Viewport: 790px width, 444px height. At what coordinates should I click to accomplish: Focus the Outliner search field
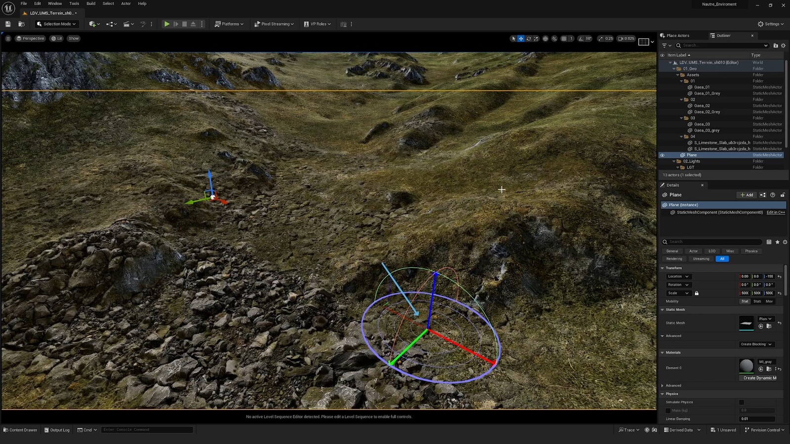[x=722, y=45]
